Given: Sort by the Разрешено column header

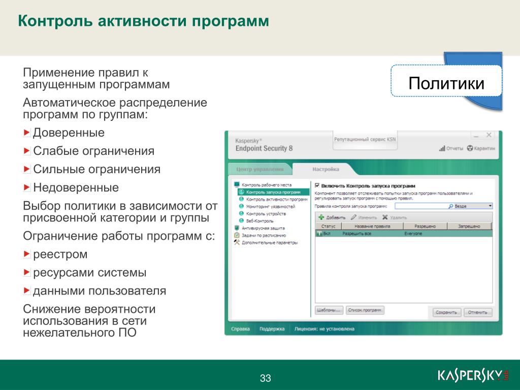Looking at the screenshot, I should [x=425, y=226].
